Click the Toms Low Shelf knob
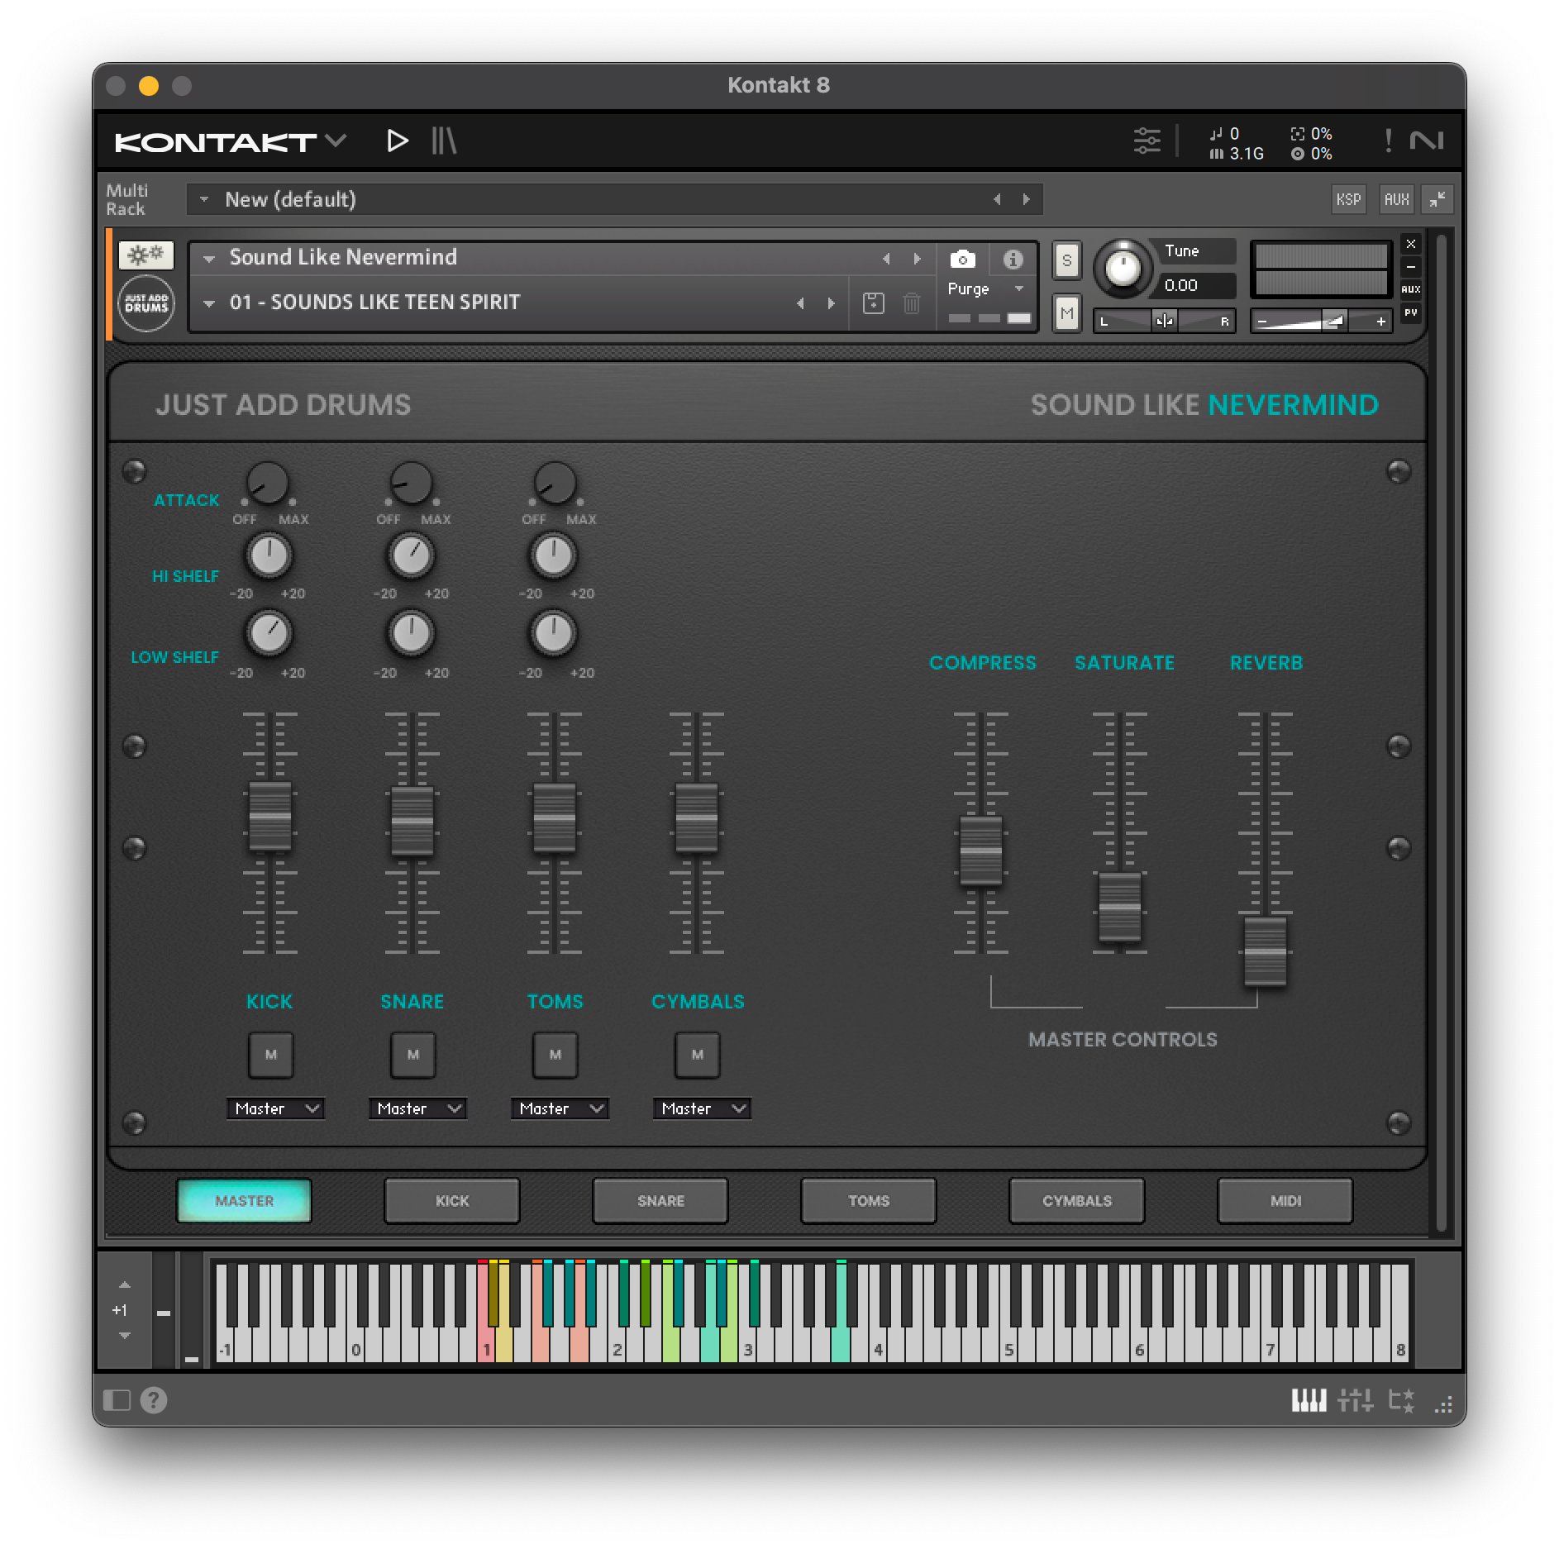 (x=553, y=634)
